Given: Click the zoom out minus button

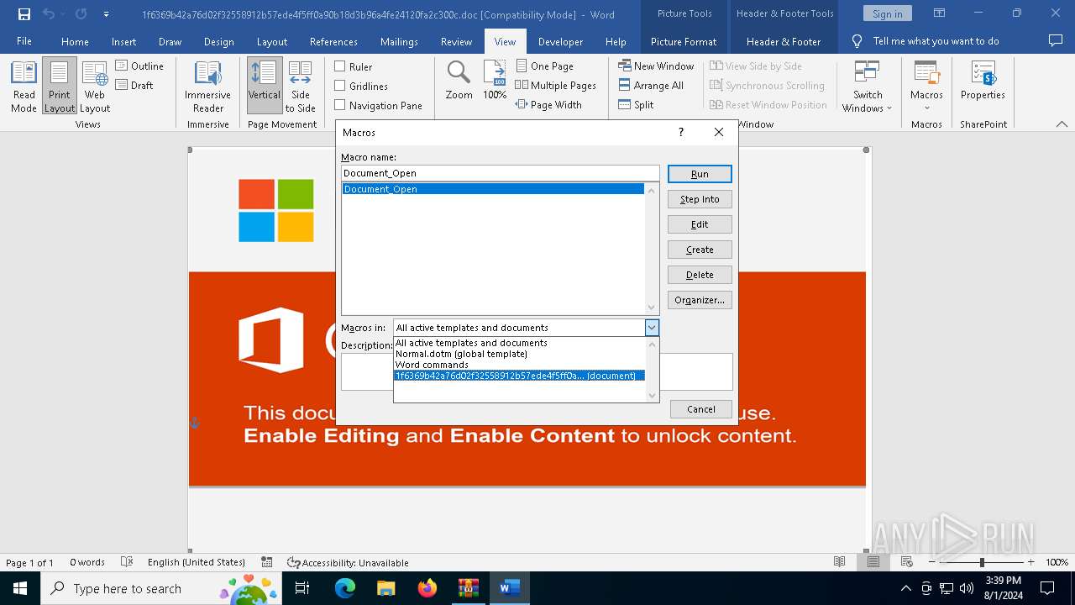Looking at the screenshot, I should (x=934, y=562).
